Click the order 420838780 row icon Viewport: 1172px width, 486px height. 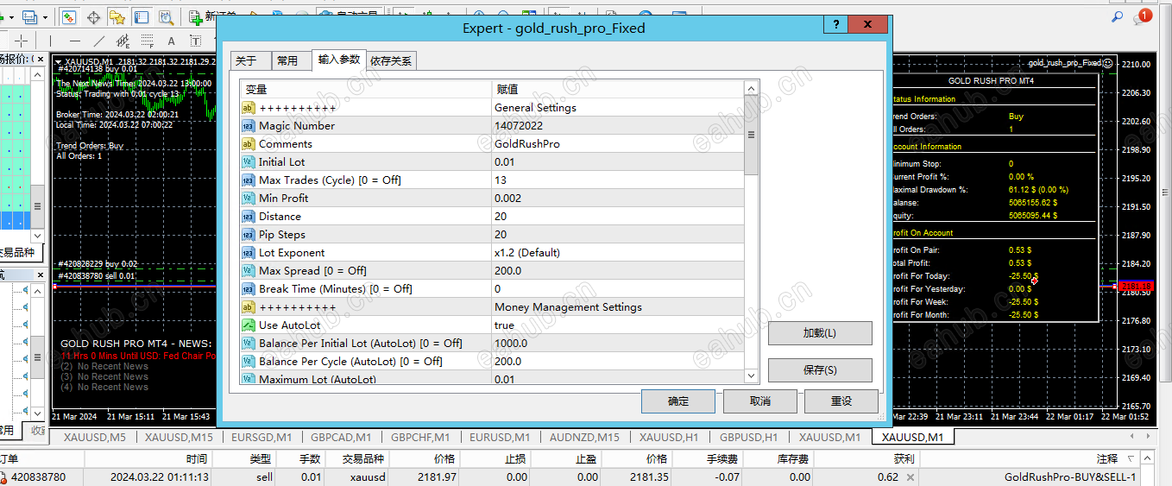pos(3,477)
